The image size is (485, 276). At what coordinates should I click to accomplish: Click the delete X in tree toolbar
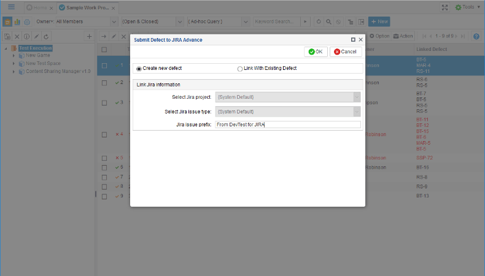[x=17, y=36]
